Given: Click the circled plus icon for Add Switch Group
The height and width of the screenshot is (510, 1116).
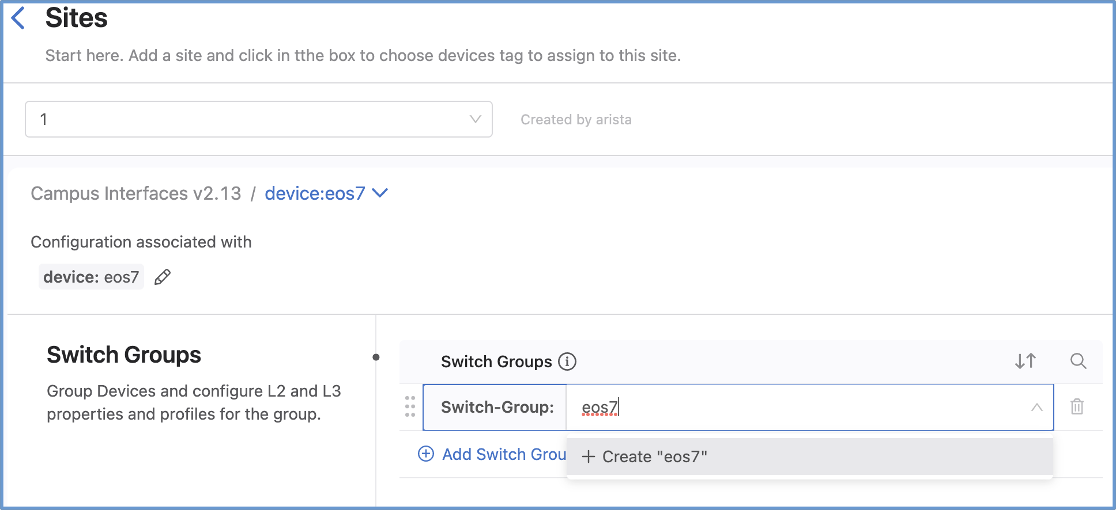Looking at the screenshot, I should click(426, 454).
